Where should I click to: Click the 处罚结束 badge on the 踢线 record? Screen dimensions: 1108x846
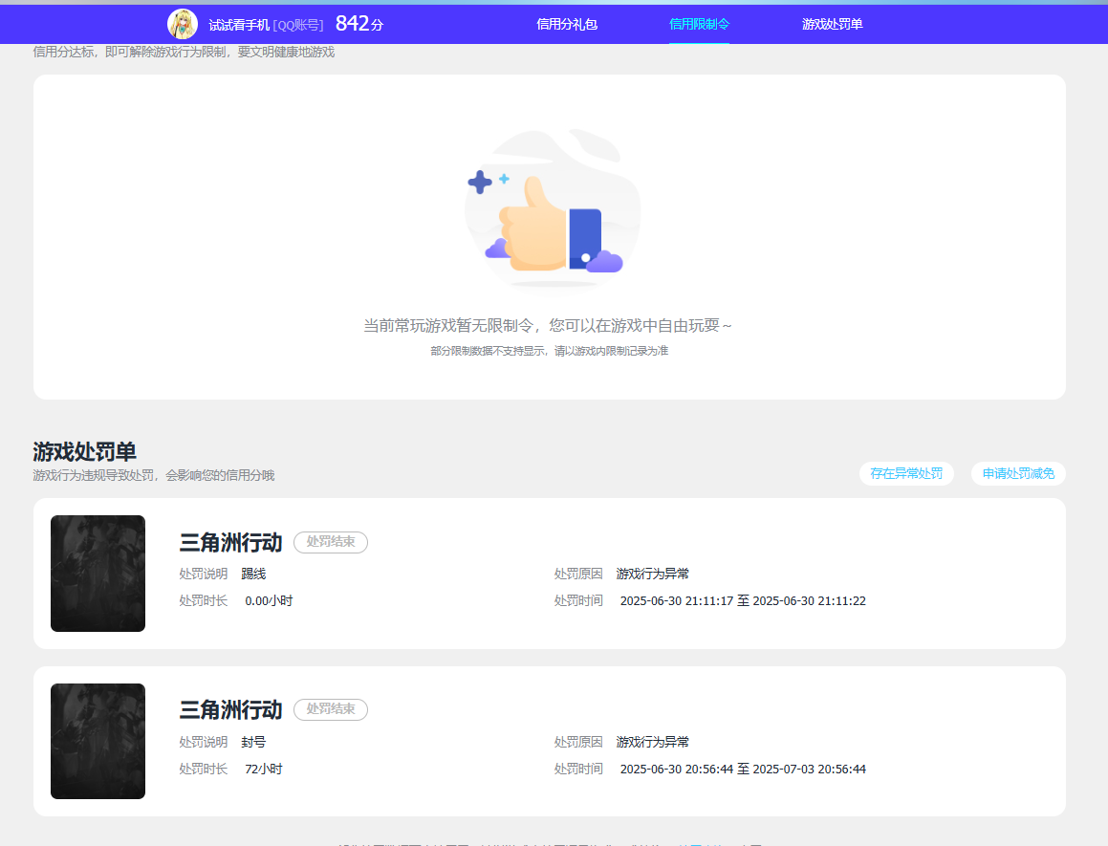click(331, 542)
